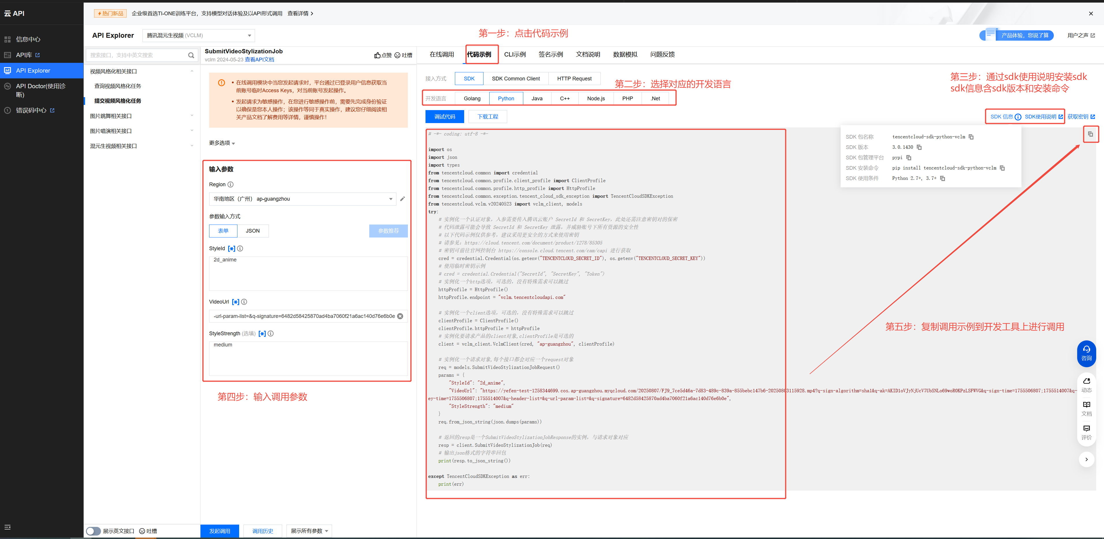The width and height of the screenshot is (1104, 539).
Task: Click the pencil edit icon beside Region
Action: [402, 199]
